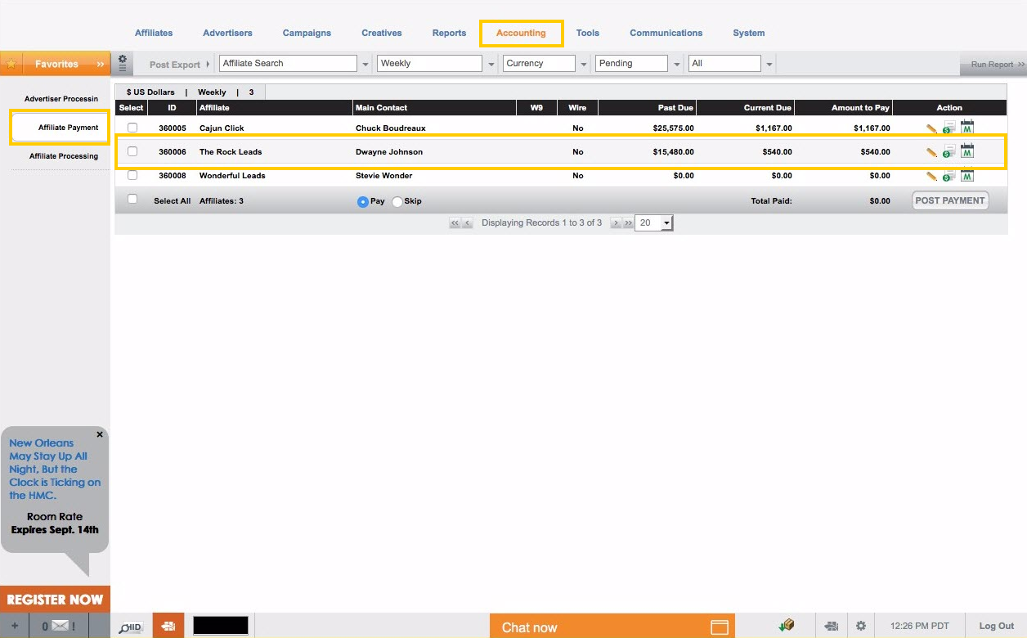The height and width of the screenshot is (638, 1027).
Task: Go to previous page of records
Action: tap(468, 223)
